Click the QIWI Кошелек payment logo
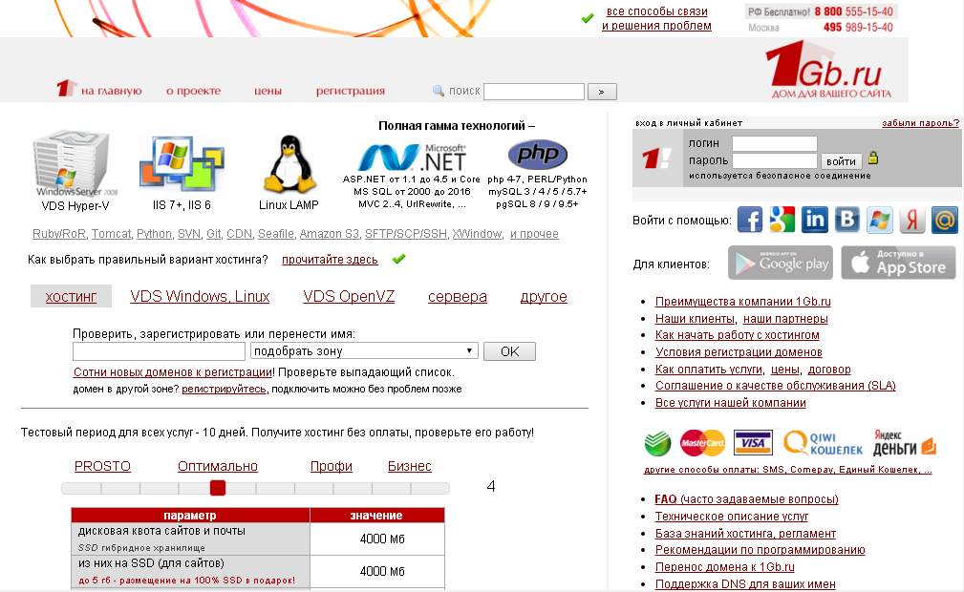Image resolution: width=964 pixels, height=592 pixels. tap(823, 443)
